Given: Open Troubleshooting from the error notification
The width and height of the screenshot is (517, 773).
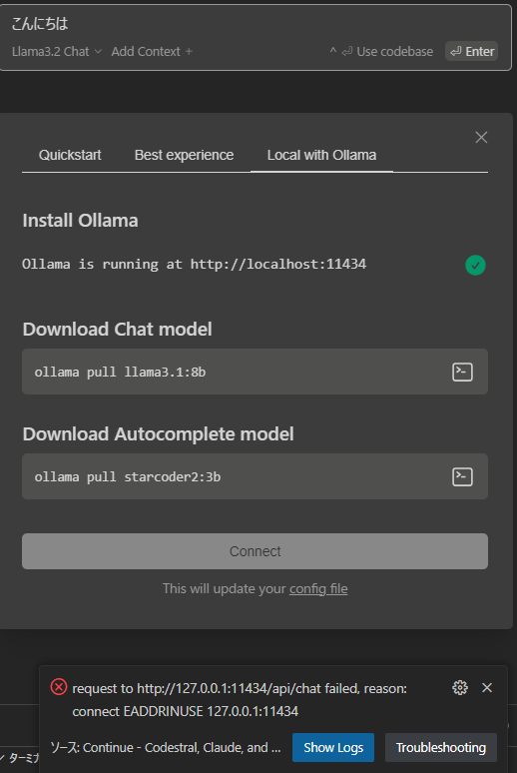Looking at the screenshot, I should [x=441, y=747].
